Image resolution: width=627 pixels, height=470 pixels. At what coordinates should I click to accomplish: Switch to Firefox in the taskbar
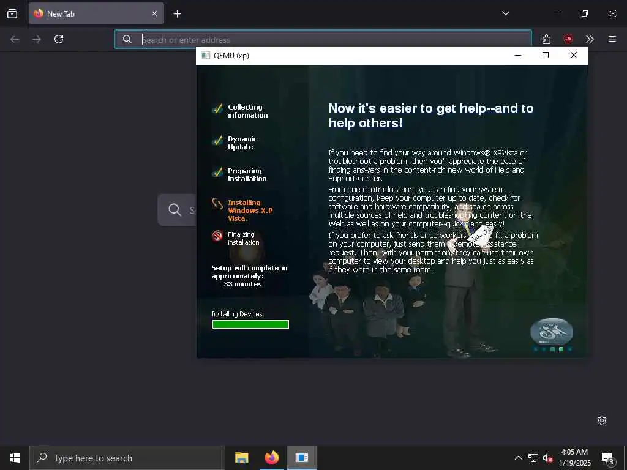coord(271,458)
